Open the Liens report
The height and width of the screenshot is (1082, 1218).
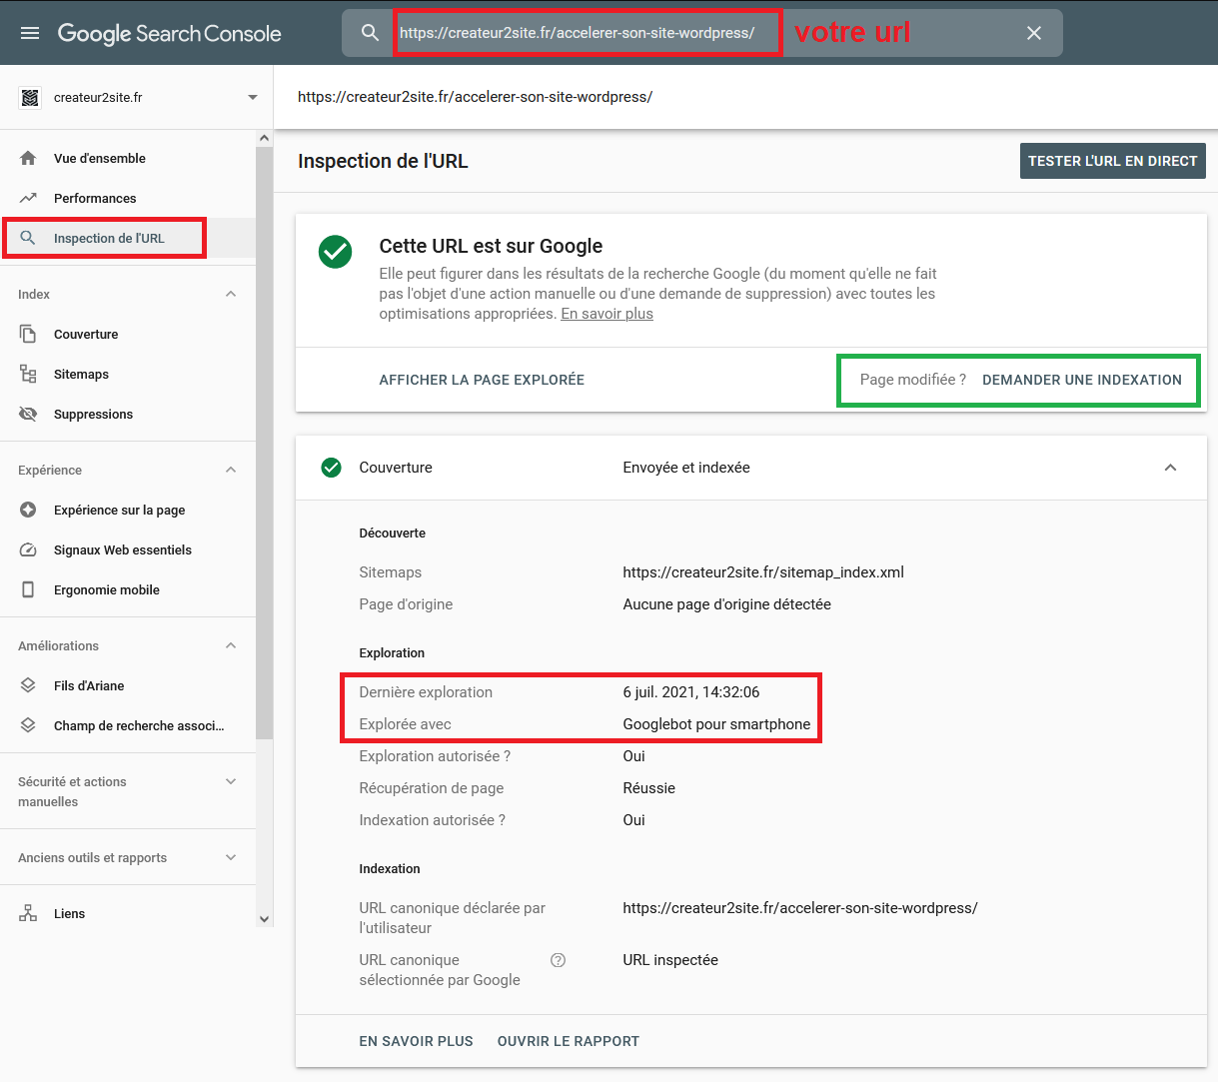[69, 913]
